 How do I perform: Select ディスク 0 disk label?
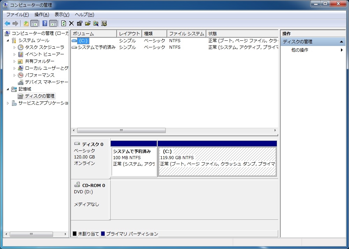(x=93, y=145)
